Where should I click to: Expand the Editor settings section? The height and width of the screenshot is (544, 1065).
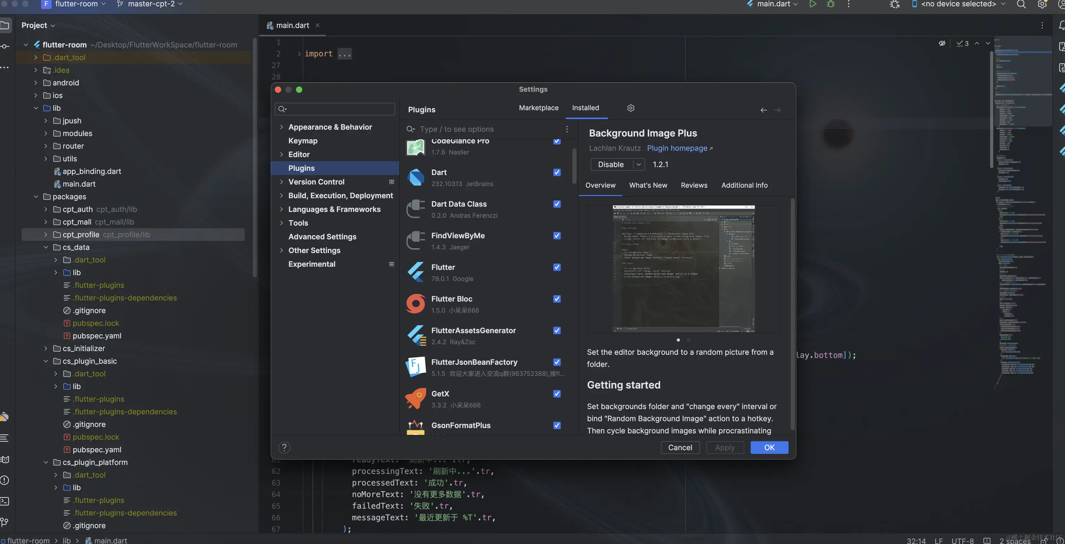(281, 154)
